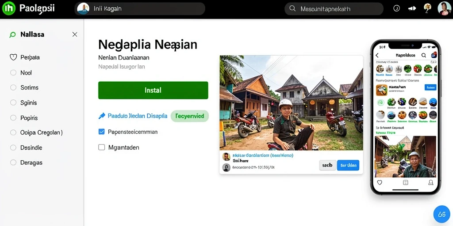Click the Mesounitapnekarh search field
Viewport: 453px width, 226px height.
(334, 9)
